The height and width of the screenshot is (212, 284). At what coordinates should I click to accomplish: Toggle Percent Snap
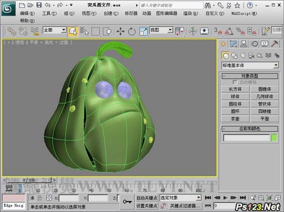click(240, 32)
